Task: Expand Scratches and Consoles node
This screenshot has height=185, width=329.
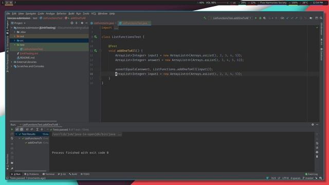Action: tap(12, 66)
